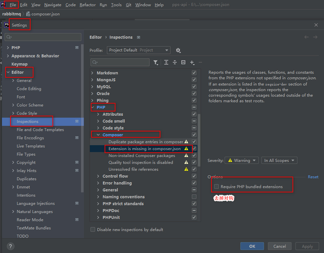Image resolution: width=324 pixels, height=253 pixels.
Task: Click the OK button
Action: 252,246
